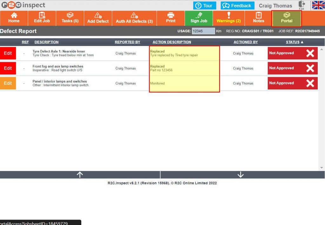
Task: Click the Sign Job icon
Action: click(199, 18)
